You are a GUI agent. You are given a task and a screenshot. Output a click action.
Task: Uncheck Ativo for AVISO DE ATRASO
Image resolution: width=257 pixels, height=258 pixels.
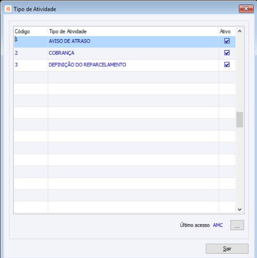[x=227, y=41]
